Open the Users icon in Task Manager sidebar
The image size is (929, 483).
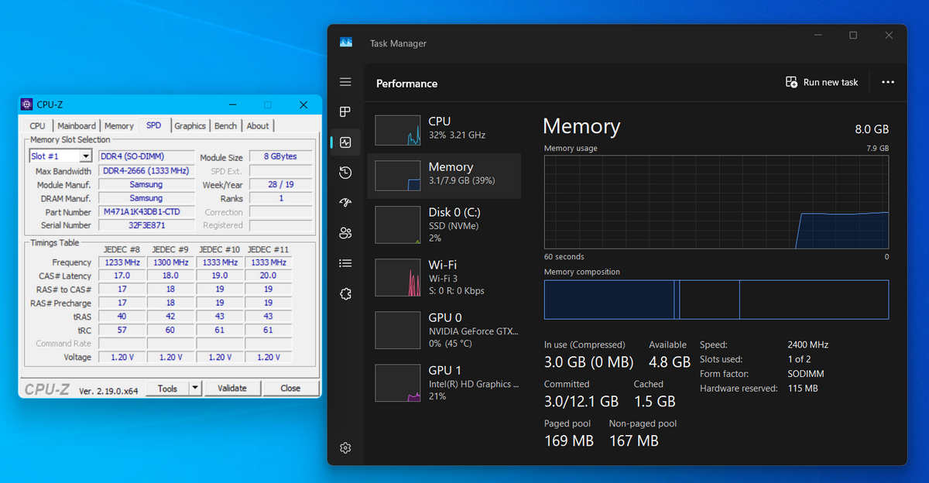[x=345, y=233]
